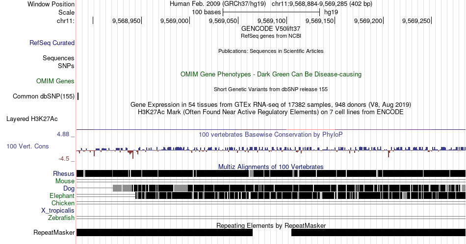Click the RefSeq genes from NCBI title

point(271,36)
